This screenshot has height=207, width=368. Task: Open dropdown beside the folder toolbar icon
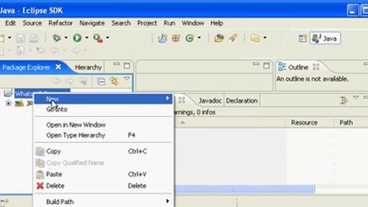[x=265, y=37]
